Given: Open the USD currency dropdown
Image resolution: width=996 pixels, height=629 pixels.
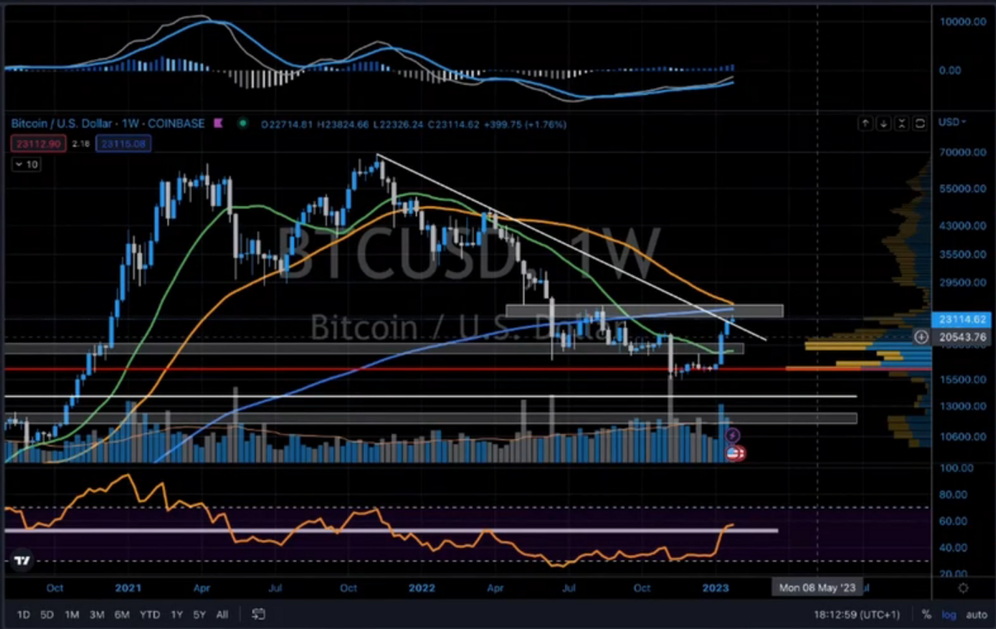Looking at the screenshot, I should pos(951,122).
